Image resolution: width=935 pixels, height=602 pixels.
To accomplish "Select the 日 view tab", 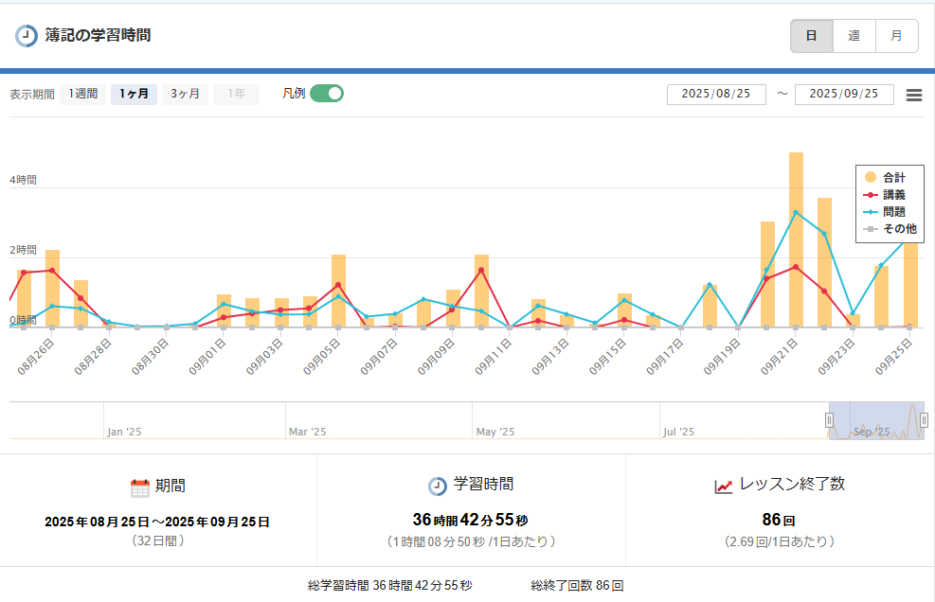I will click(x=812, y=36).
